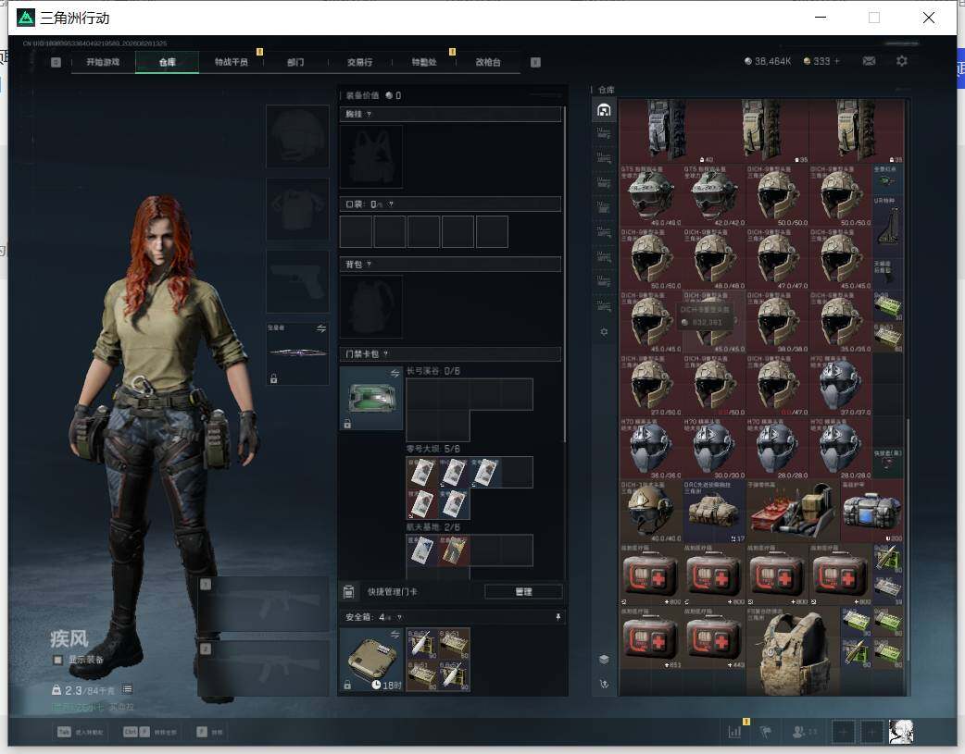
Task: Select the H70 helmet showing 37.0/37.0
Action: [841, 386]
